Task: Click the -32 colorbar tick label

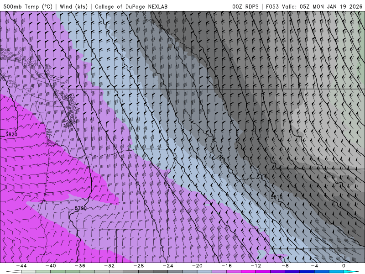Action: click(109, 266)
